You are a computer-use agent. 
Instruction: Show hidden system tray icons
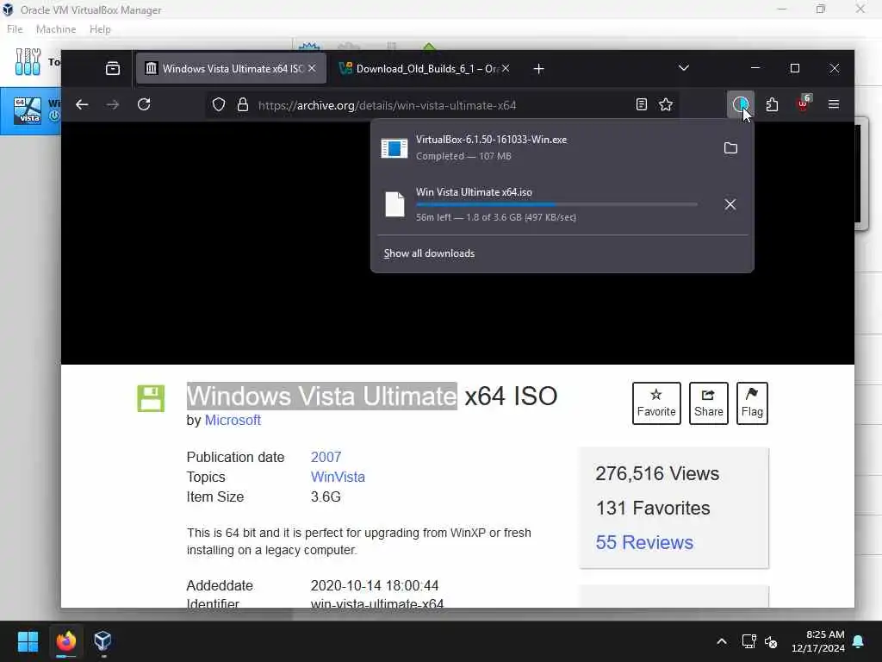(722, 641)
